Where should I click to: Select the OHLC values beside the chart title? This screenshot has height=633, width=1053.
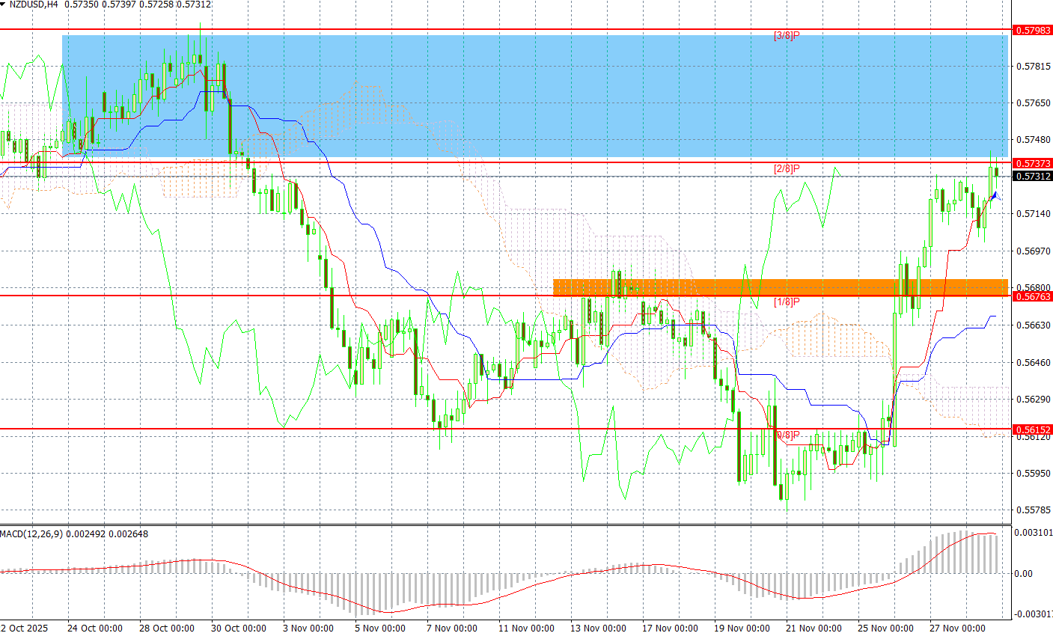[x=138, y=4]
